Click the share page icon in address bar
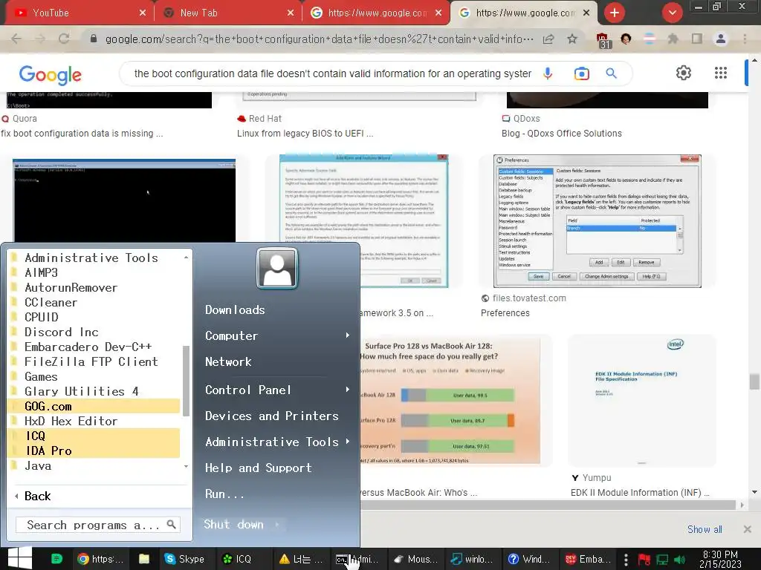761x570 pixels. [x=548, y=39]
